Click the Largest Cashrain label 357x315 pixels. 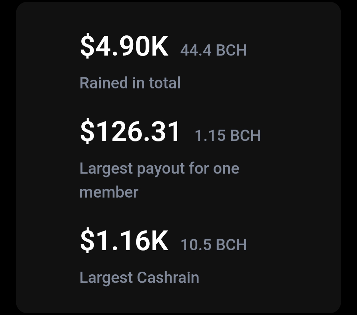[x=139, y=278]
